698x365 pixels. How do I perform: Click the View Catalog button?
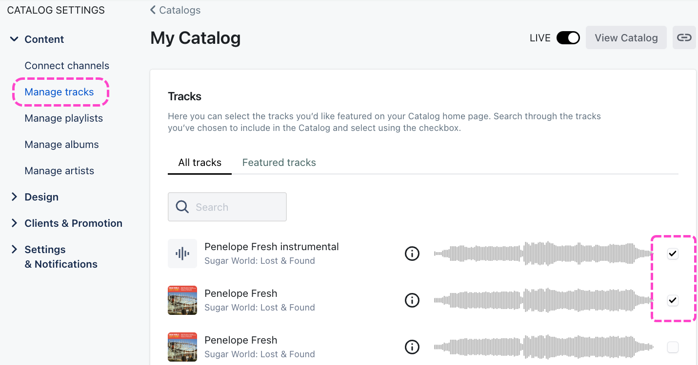(626, 38)
